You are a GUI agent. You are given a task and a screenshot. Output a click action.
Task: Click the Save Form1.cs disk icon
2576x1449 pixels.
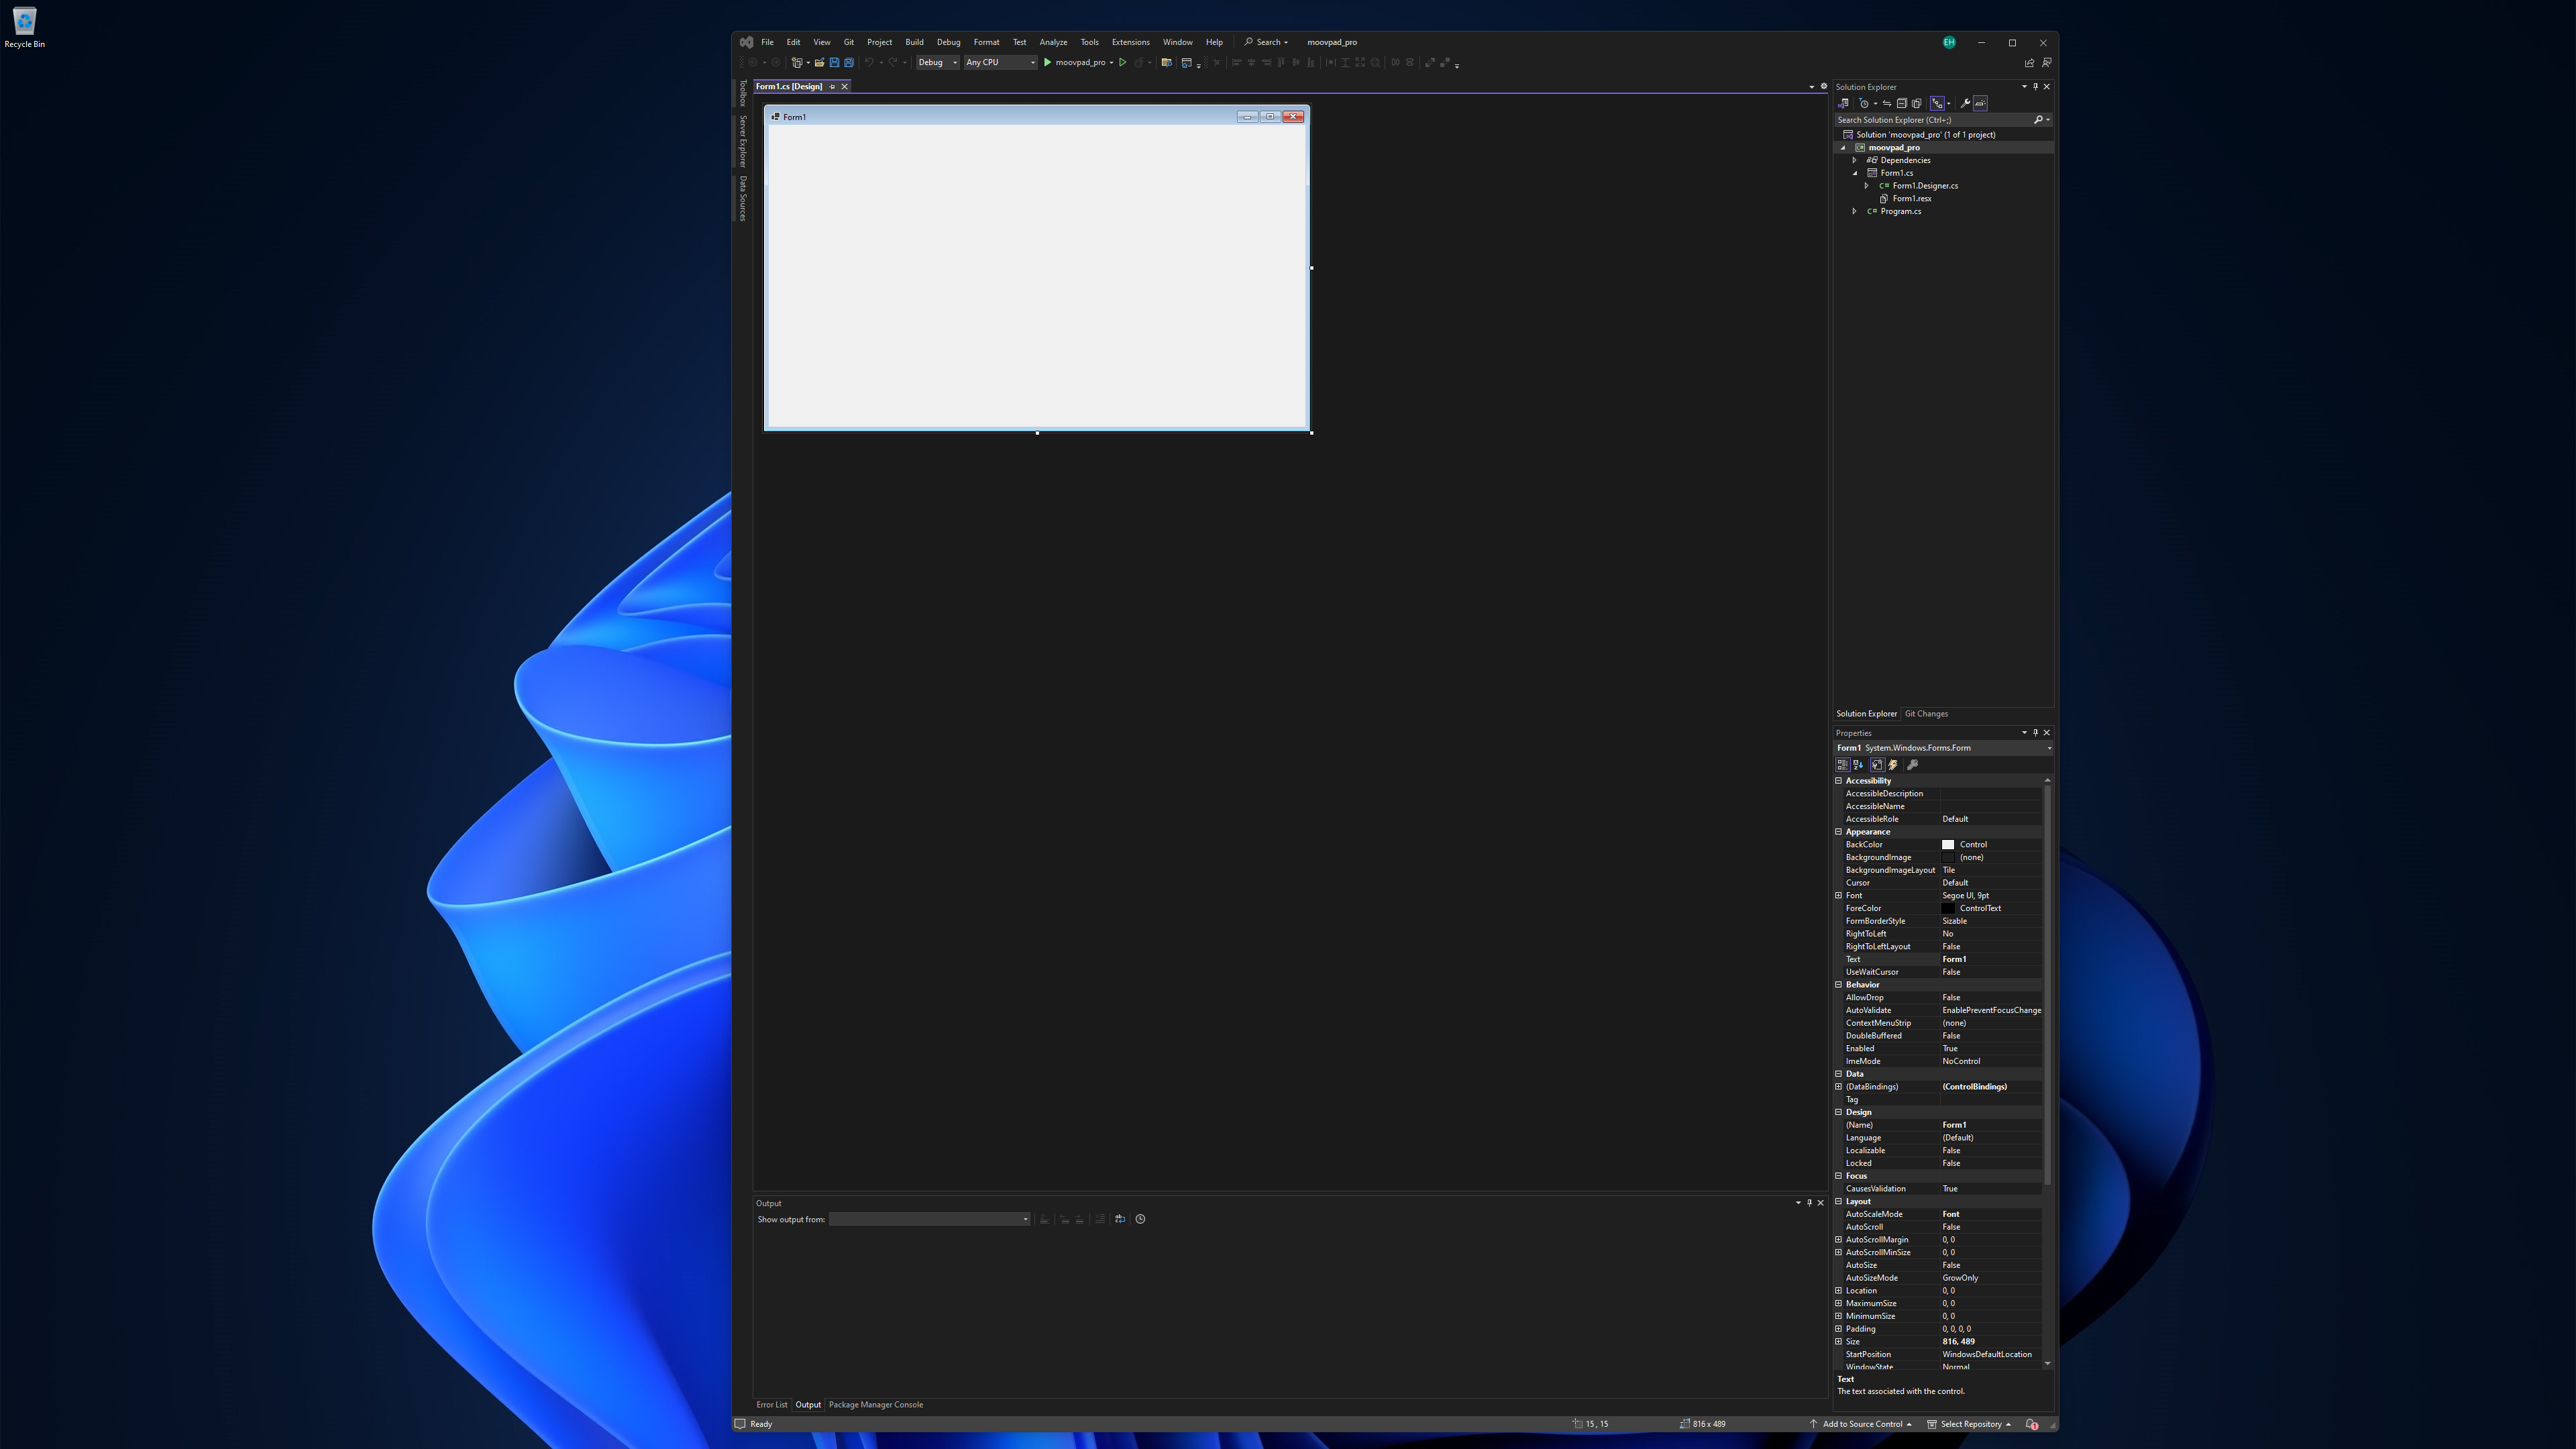click(834, 62)
